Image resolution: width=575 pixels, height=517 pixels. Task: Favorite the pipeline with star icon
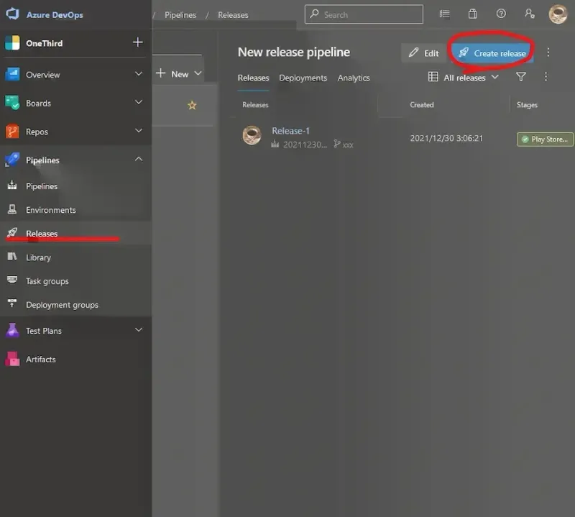pos(192,105)
